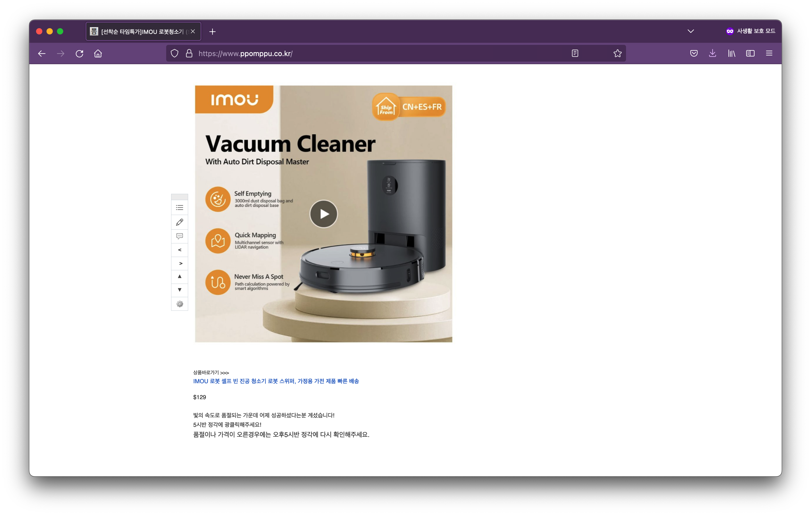The image size is (811, 515).
Task: Open tracking protection shield panel
Action: (175, 53)
